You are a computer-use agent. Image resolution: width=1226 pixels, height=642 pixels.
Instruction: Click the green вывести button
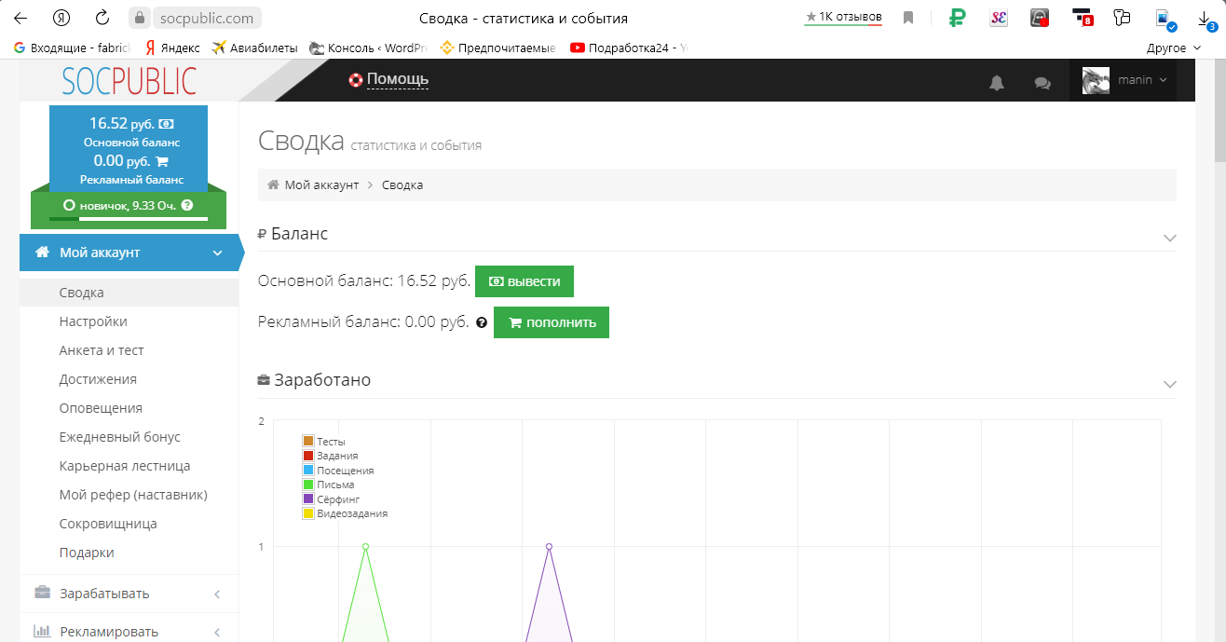524,281
